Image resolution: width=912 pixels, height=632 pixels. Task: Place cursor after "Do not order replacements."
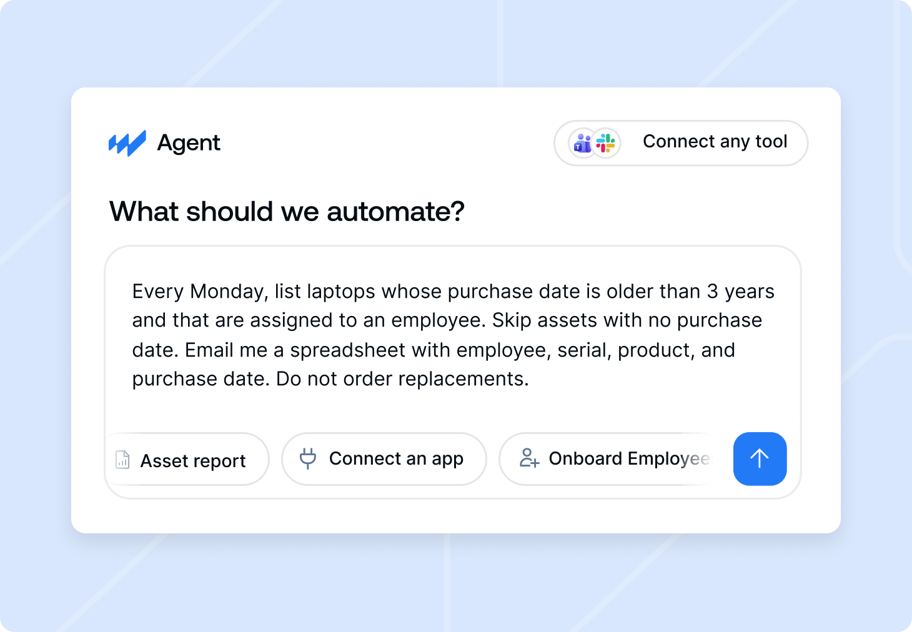530,379
